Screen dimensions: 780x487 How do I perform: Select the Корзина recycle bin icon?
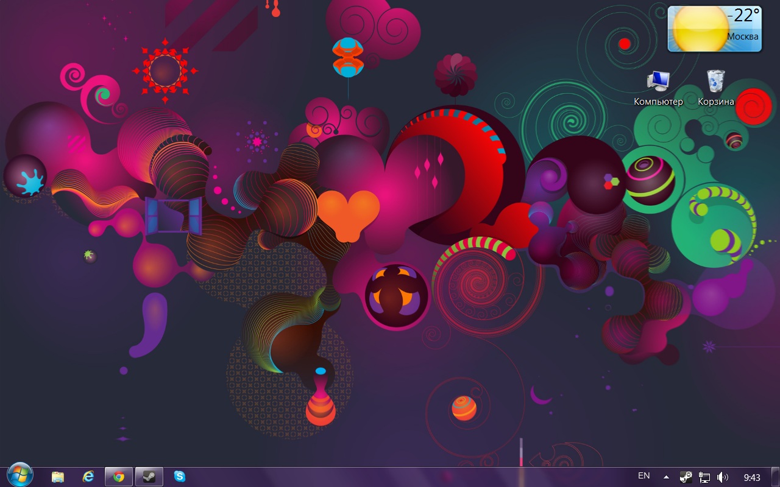pos(716,89)
